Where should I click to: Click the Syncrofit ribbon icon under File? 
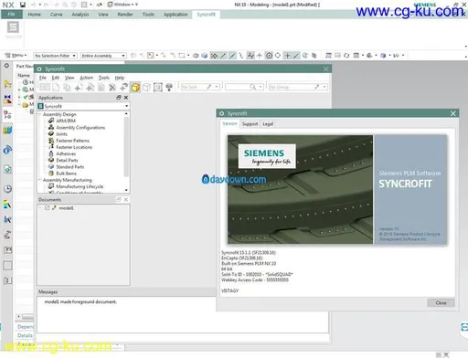[13, 27]
